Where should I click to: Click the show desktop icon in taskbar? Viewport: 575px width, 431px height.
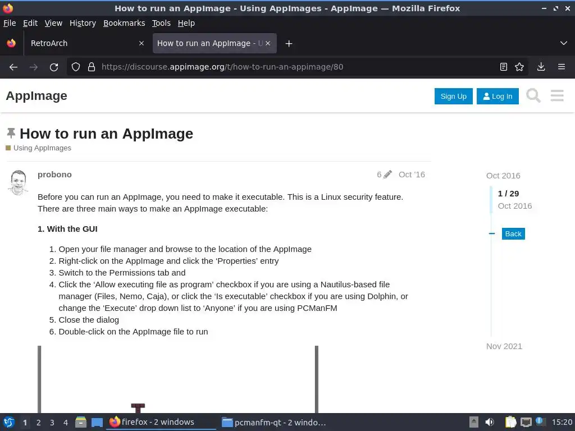(x=97, y=423)
